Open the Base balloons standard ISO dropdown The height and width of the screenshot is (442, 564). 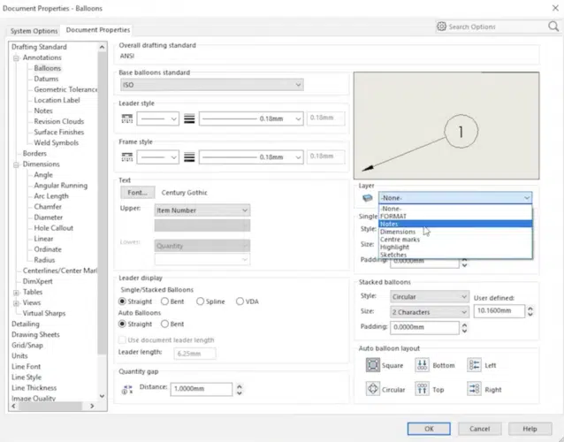pyautogui.click(x=212, y=85)
